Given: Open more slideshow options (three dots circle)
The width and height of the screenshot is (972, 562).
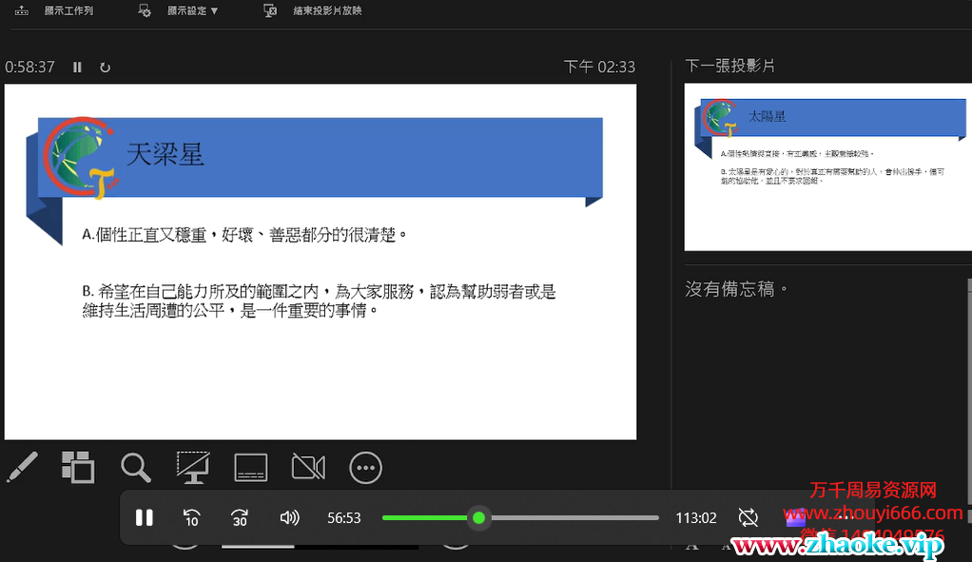Looking at the screenshot, I should [x=366, y=467].
